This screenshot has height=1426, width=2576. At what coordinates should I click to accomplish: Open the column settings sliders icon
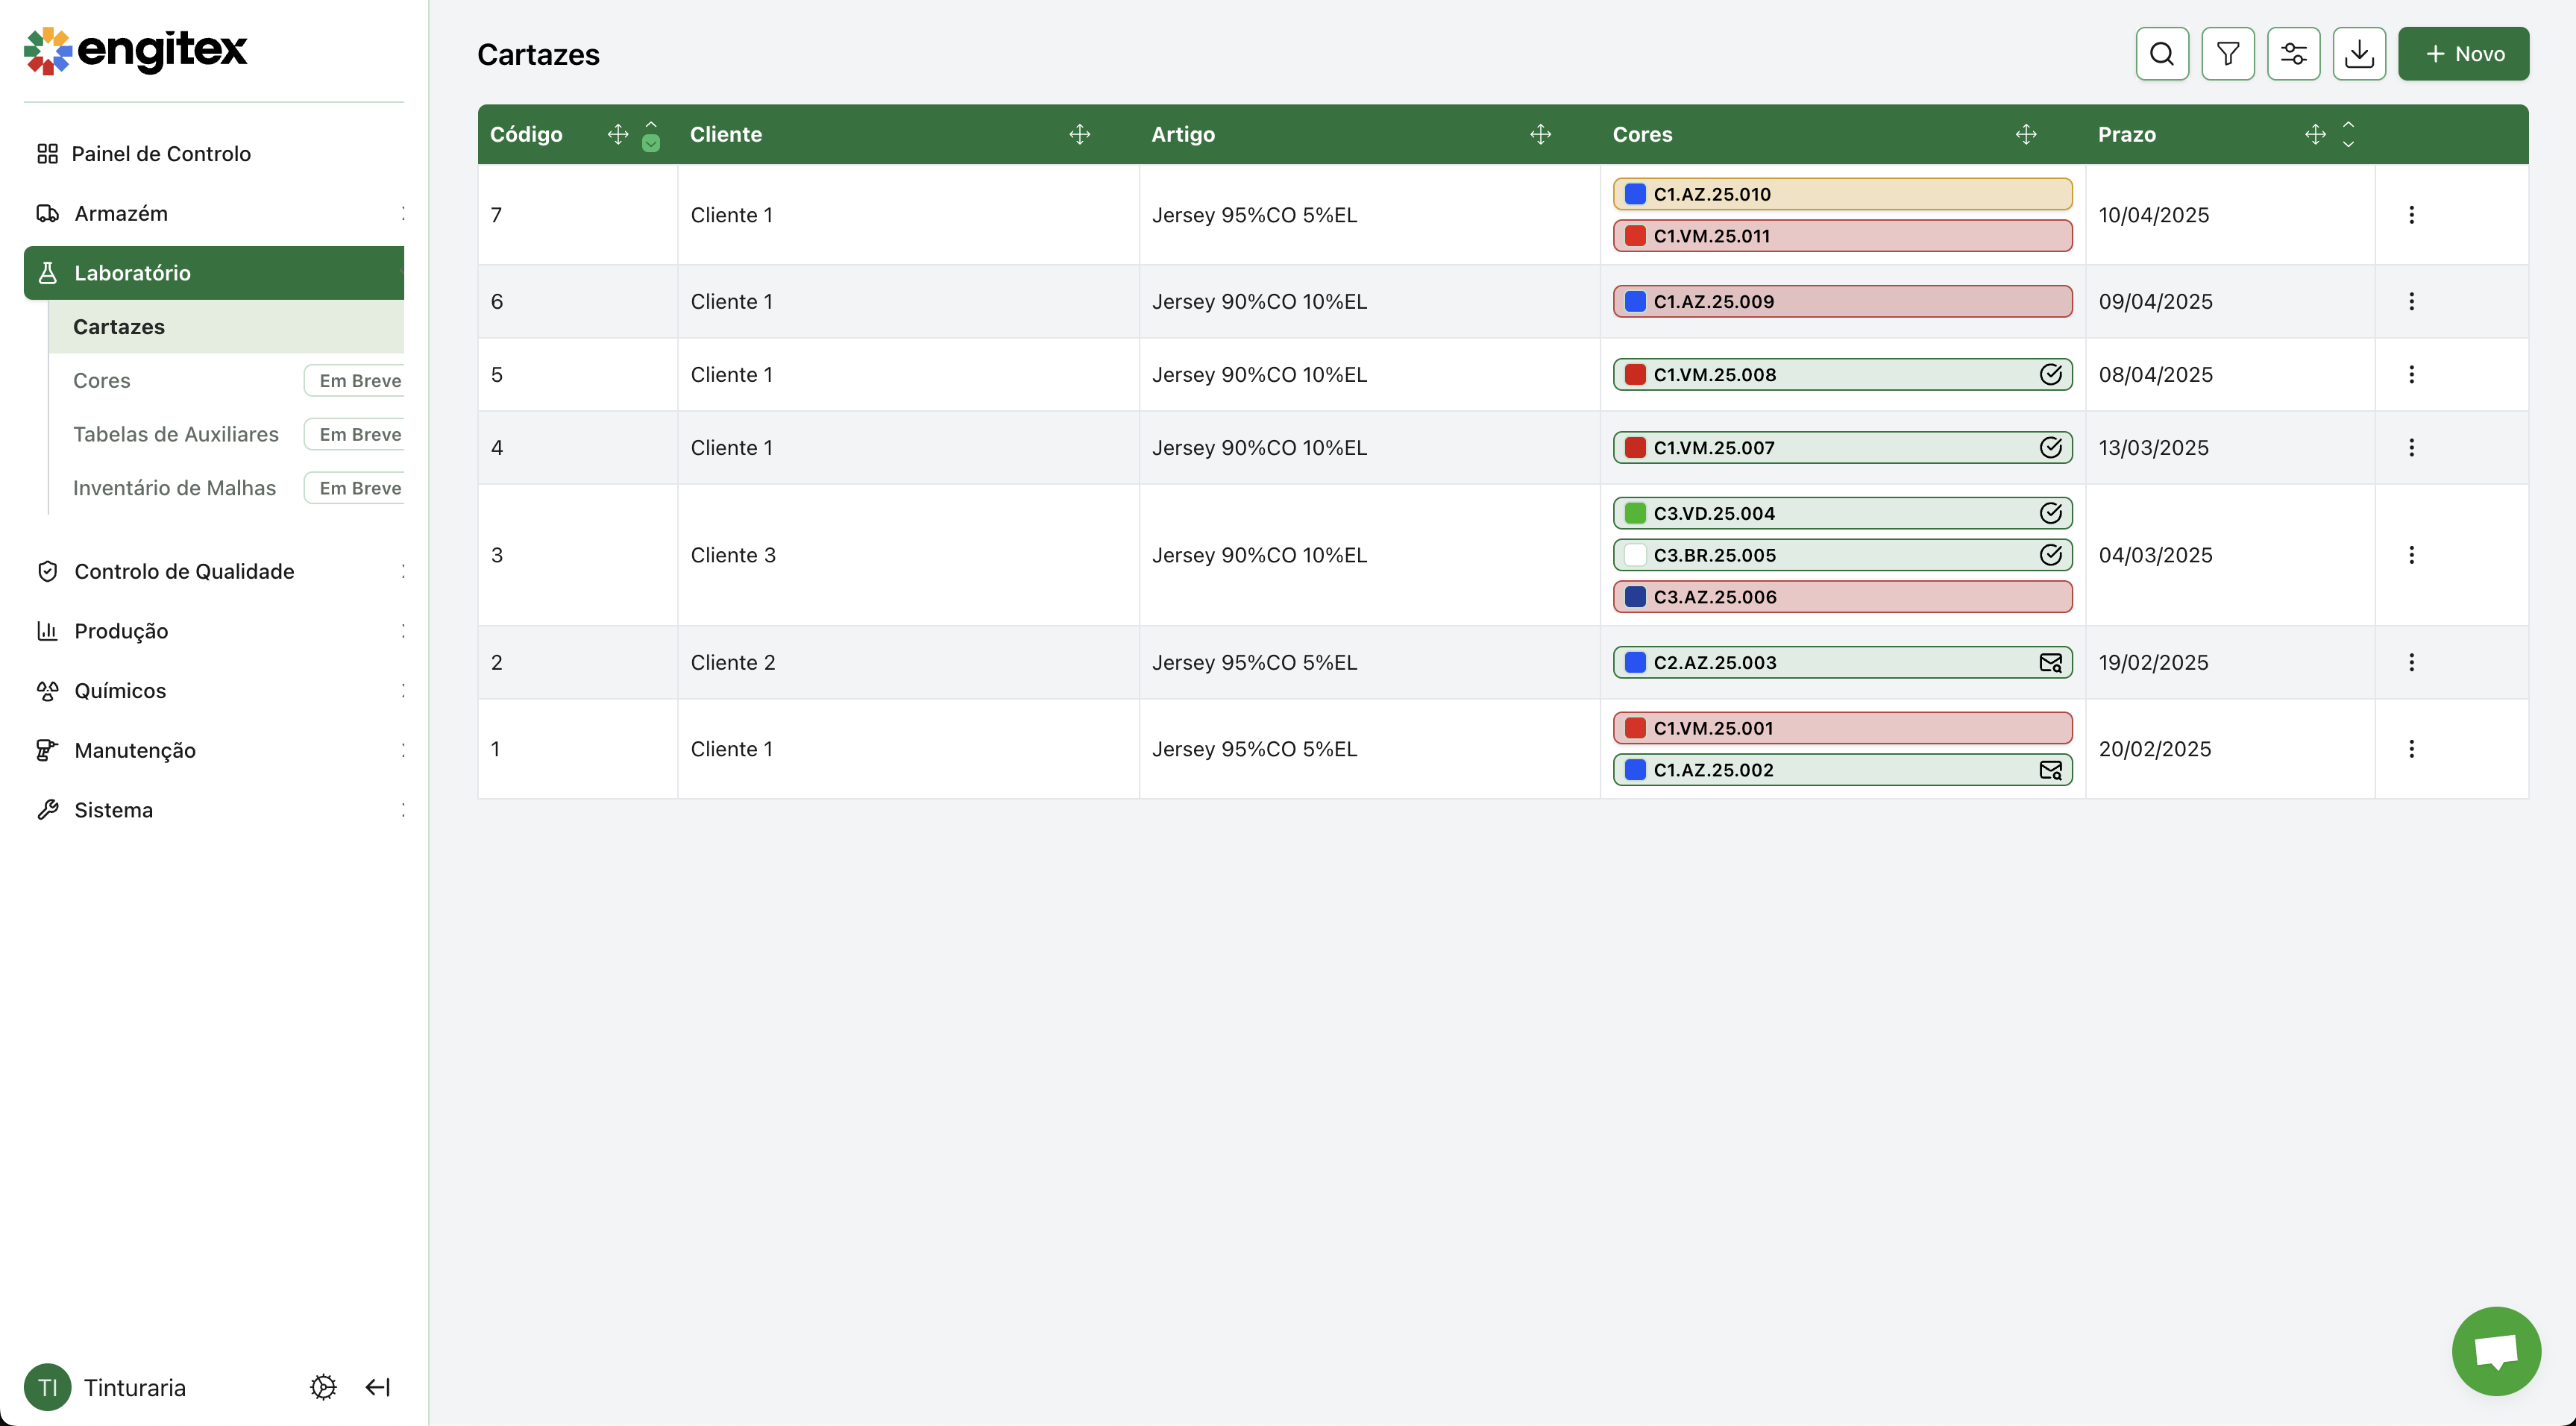[2293, 54]
